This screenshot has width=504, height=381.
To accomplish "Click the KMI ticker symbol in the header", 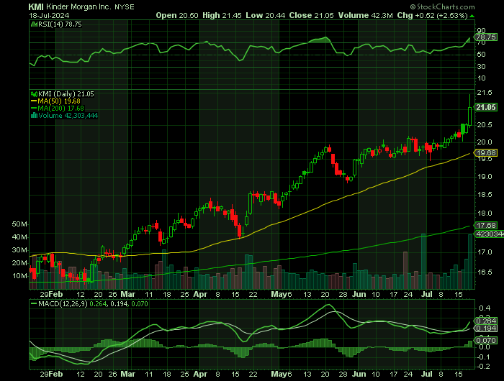I will click(x=36, y=6).
